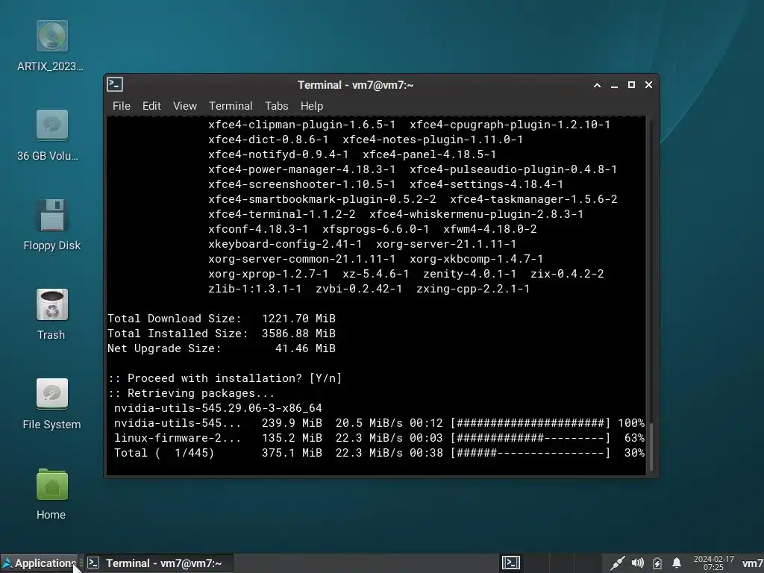Click 'xfwm4-4.18.0-2' package name
764x573 pixels.
click(490, 228)
